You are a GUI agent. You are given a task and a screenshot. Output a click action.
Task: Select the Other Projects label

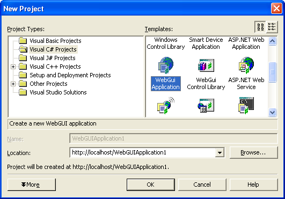click(x=48, y=84)
